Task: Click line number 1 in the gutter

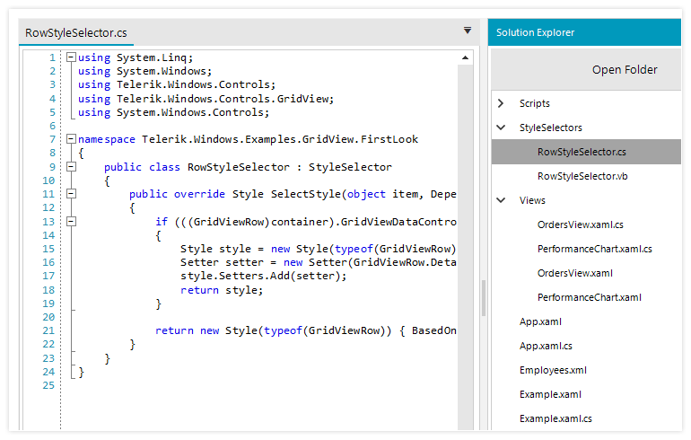Action: [52, 57]
